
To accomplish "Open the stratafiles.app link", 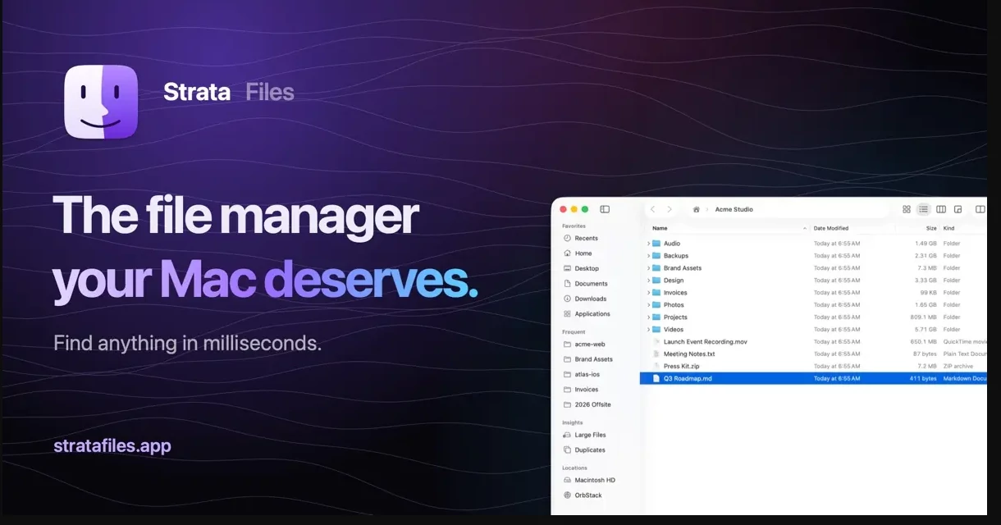I will click(112, 446).
